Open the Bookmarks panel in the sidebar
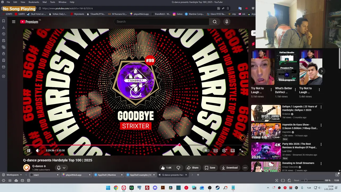 pos(3,21)
